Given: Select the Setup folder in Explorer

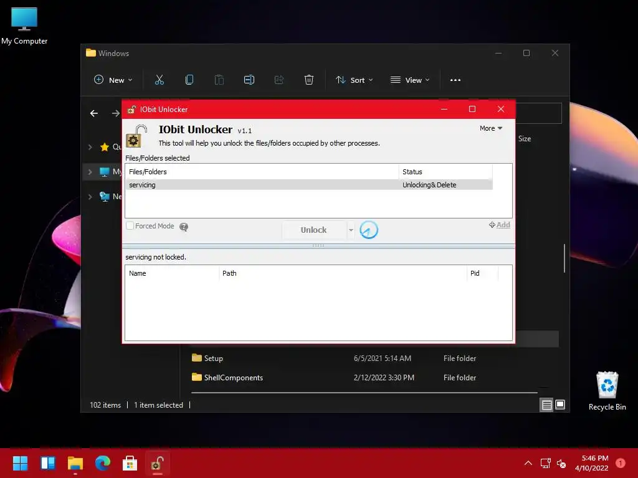Looking at the screenshot, I should pyautogui.click(x=213, y=358).
